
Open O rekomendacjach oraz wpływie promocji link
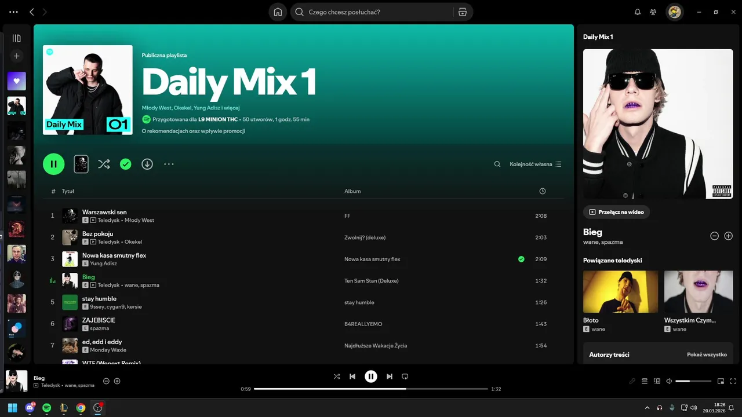(x=193, y=131)
